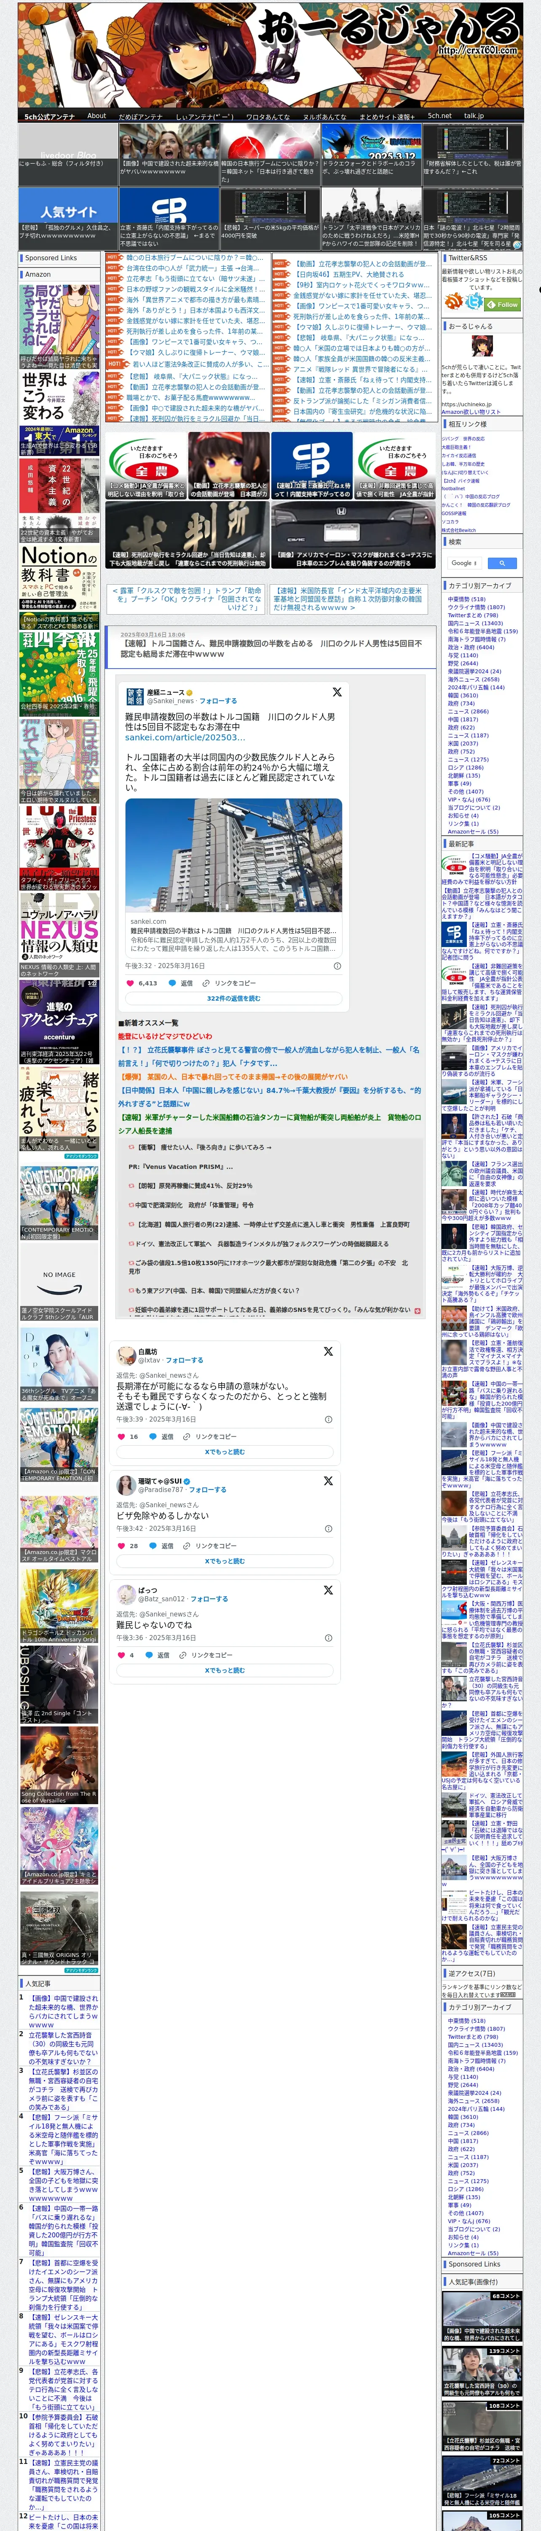The width and height of the screenshot is (541, 2531).
Task: Click 進撃のアクセンチュア book ad
Action: 59,1022
